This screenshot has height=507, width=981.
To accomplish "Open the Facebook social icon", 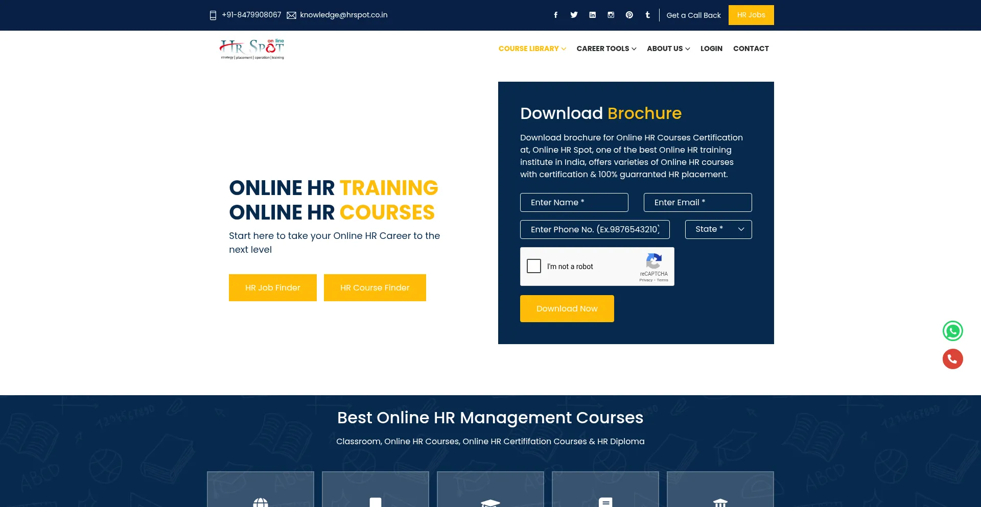I will point(555,15).
